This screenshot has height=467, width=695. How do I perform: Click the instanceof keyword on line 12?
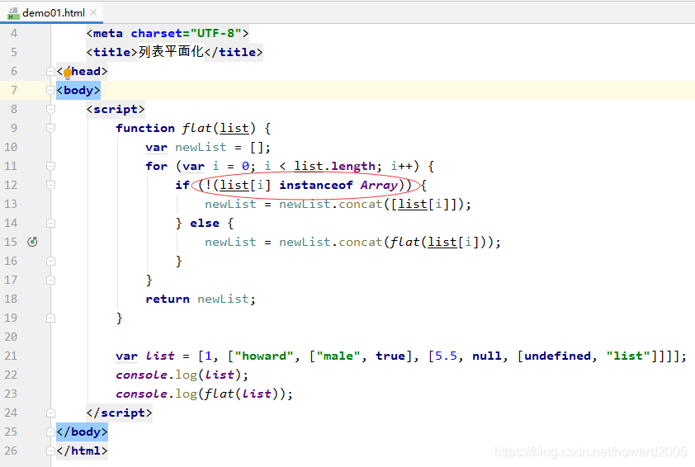pyautogui.click(x=316, y=185)
